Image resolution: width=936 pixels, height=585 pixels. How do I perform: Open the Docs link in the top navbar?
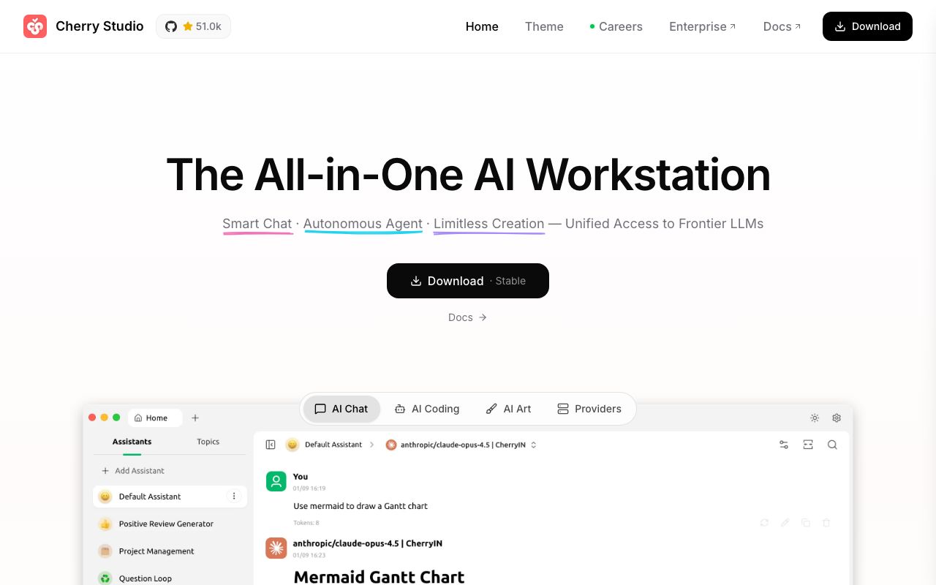pyautogui.click(x=782, y=26)
